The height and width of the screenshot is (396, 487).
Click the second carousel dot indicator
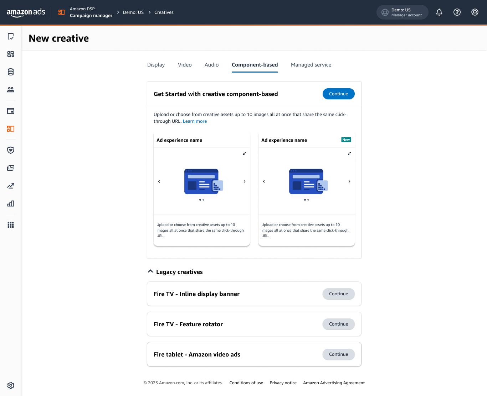204,200
